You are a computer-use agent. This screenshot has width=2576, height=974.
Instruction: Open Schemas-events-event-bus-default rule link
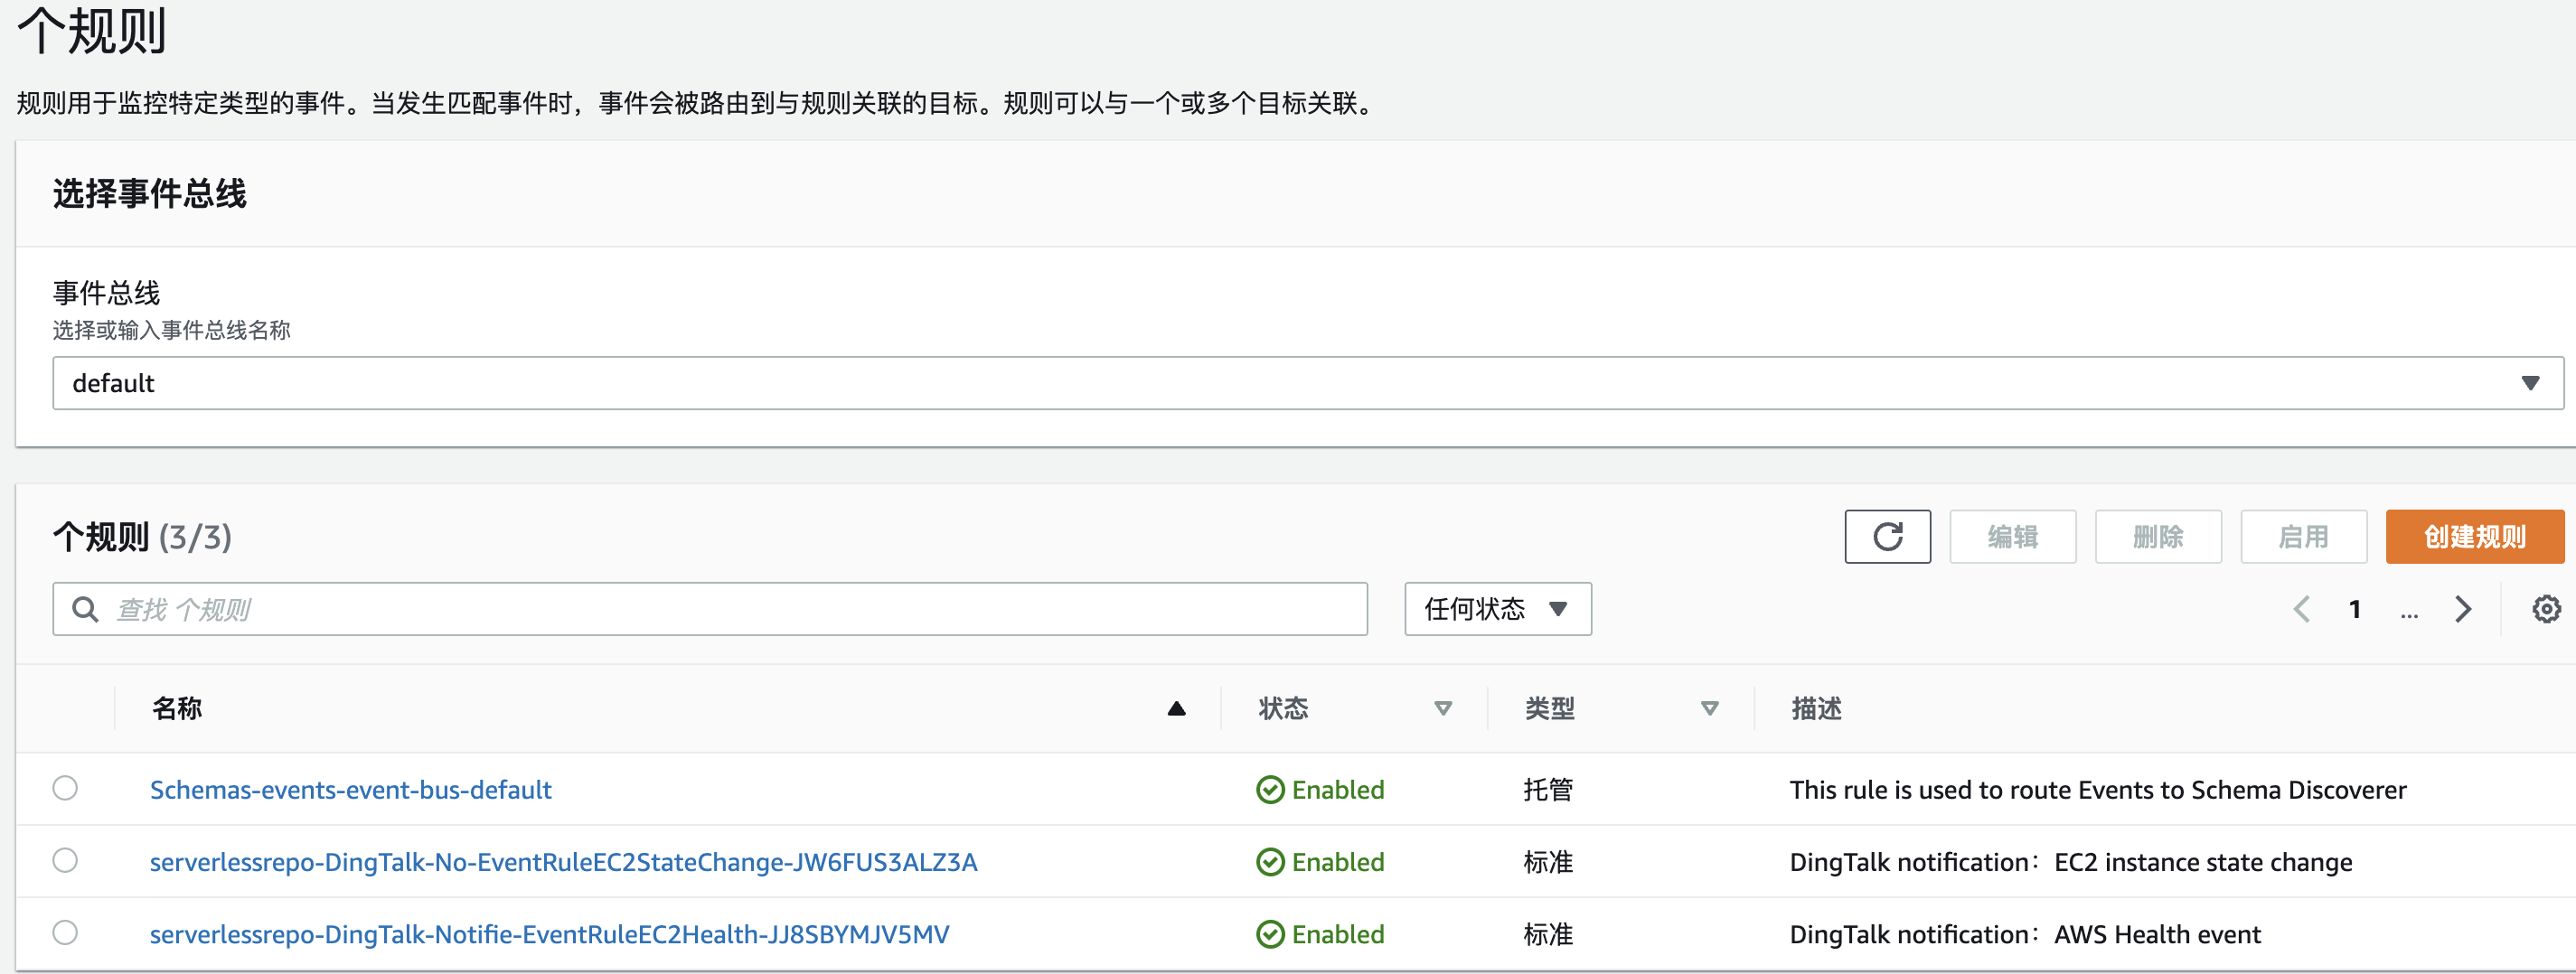[x=350, y=790]
